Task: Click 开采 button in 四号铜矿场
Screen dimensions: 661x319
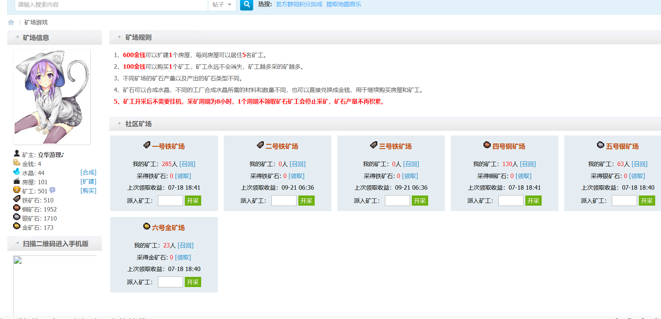Action: point(533,201)
